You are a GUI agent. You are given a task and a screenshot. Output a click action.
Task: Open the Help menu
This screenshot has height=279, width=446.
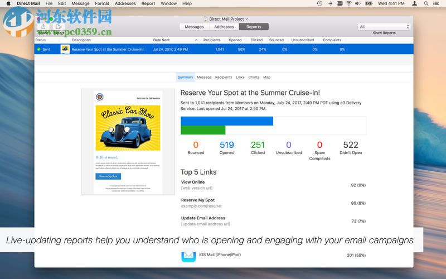187,3
